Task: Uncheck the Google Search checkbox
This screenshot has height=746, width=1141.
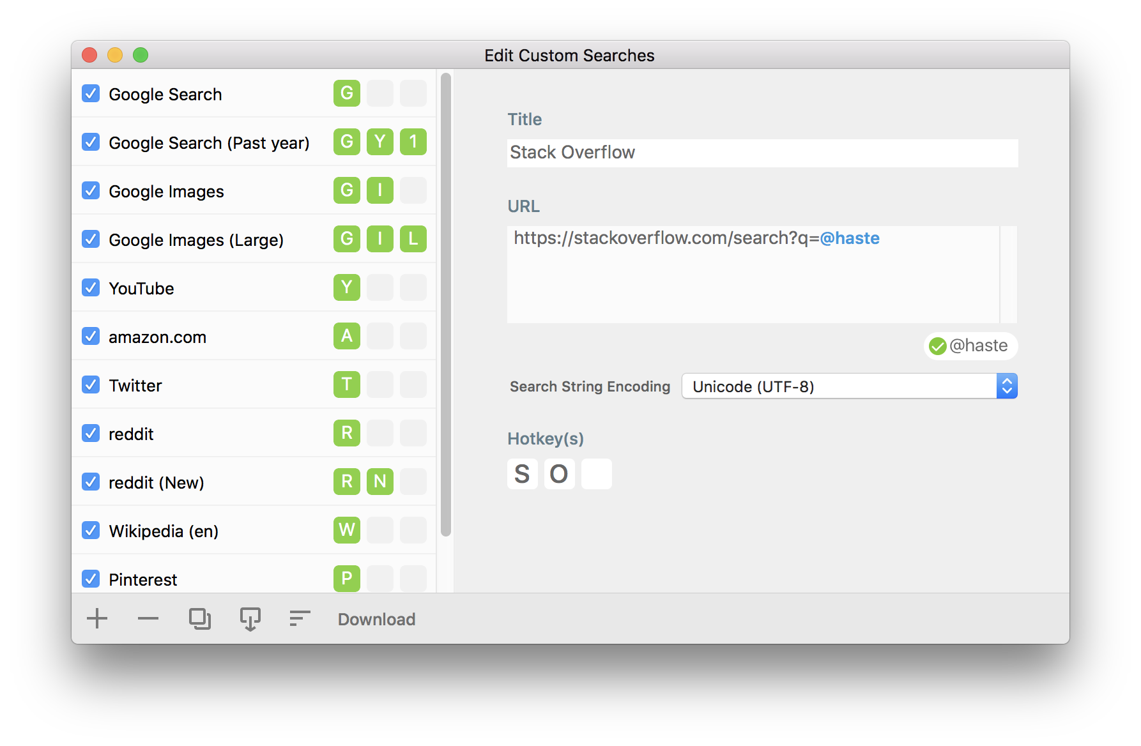Action: coord(91,93)
